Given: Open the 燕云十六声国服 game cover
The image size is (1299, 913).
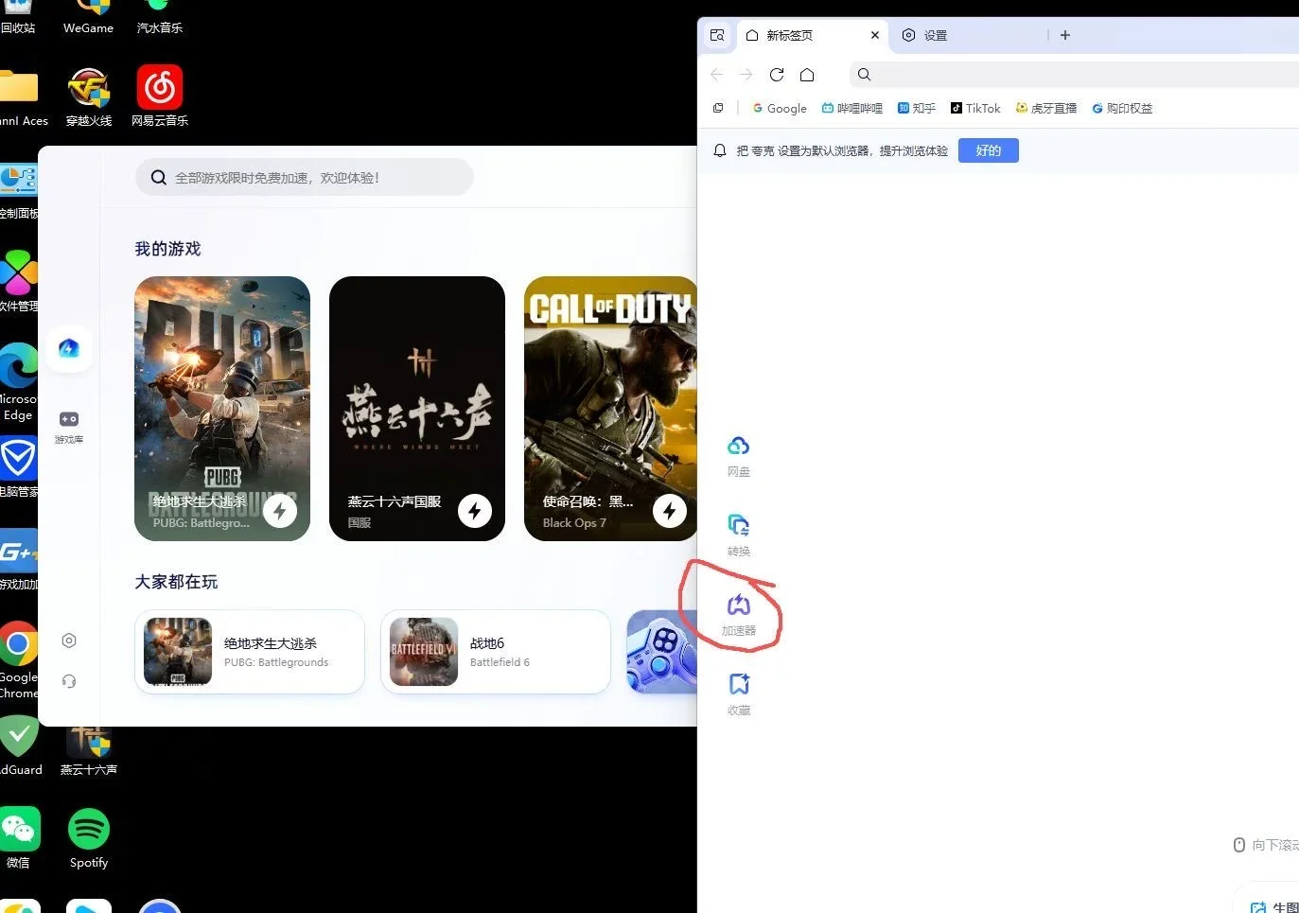Looking at the screenshot, I should coord(417,409).
